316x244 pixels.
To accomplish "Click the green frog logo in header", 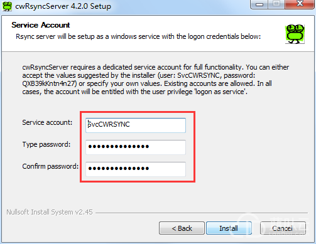I will 295,34.
